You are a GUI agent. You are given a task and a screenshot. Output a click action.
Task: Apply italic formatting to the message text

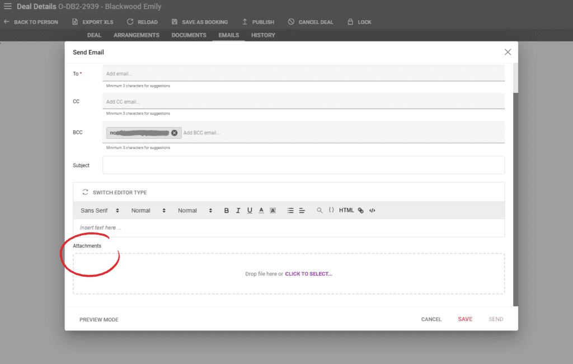[237, 210]
